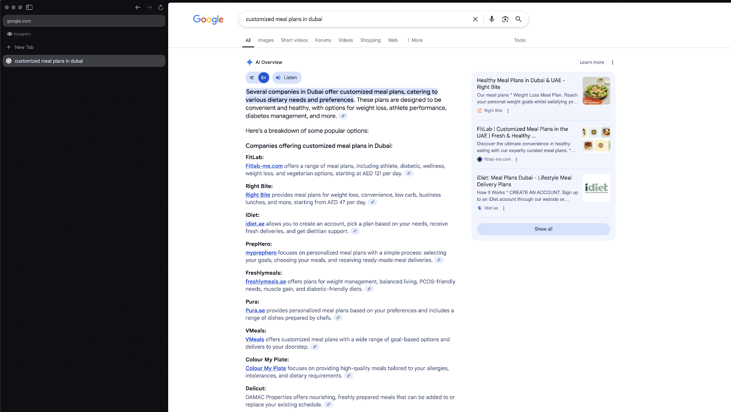
Task: Open FitLab Customized Meal Plans card title
Action: click(x=523, y=132)
